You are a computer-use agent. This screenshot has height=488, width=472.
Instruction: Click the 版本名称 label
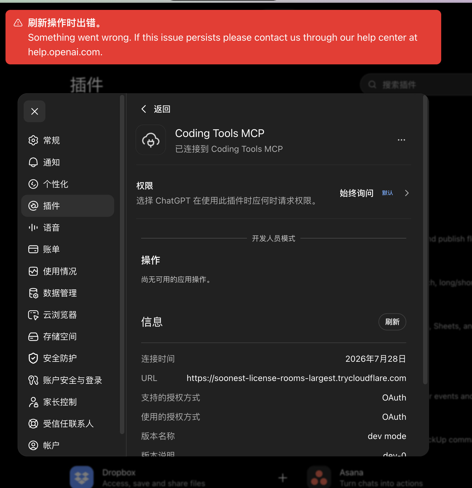(x=158, y=436)
